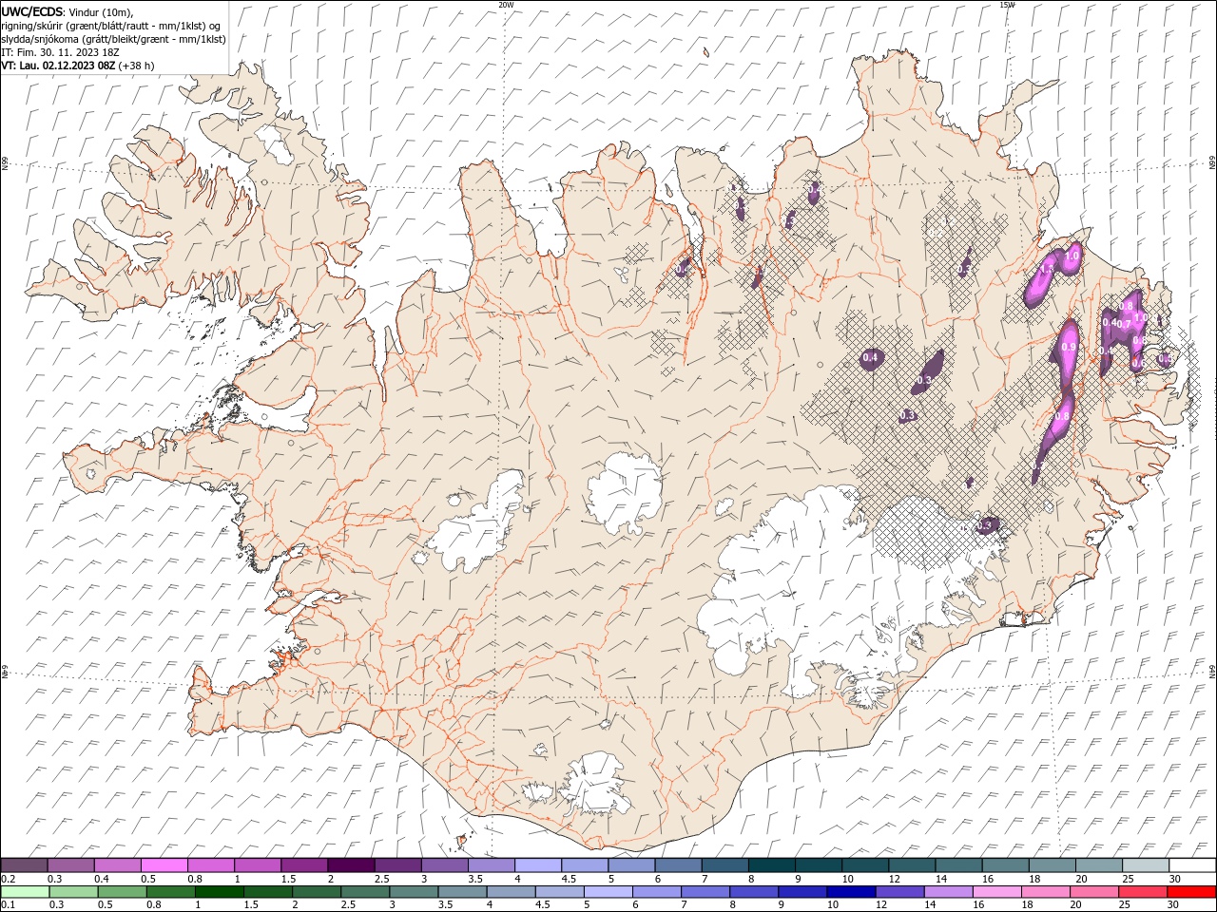Image resolution: width=1217 pixels, height=912 pixels.
Task: Click the 'VT: Lau. 02.12.2023 08Z' valid time
Action: [58, 66]
